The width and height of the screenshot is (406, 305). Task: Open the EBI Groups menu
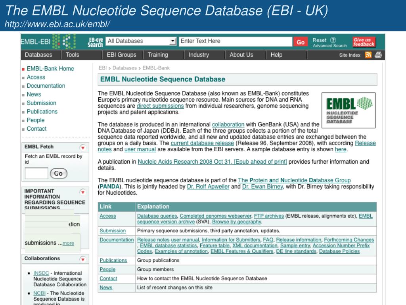(121, 55)
